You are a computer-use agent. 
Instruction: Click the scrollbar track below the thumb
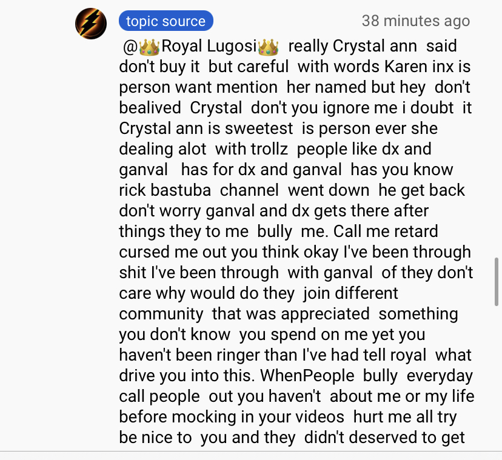coord(496,378)
